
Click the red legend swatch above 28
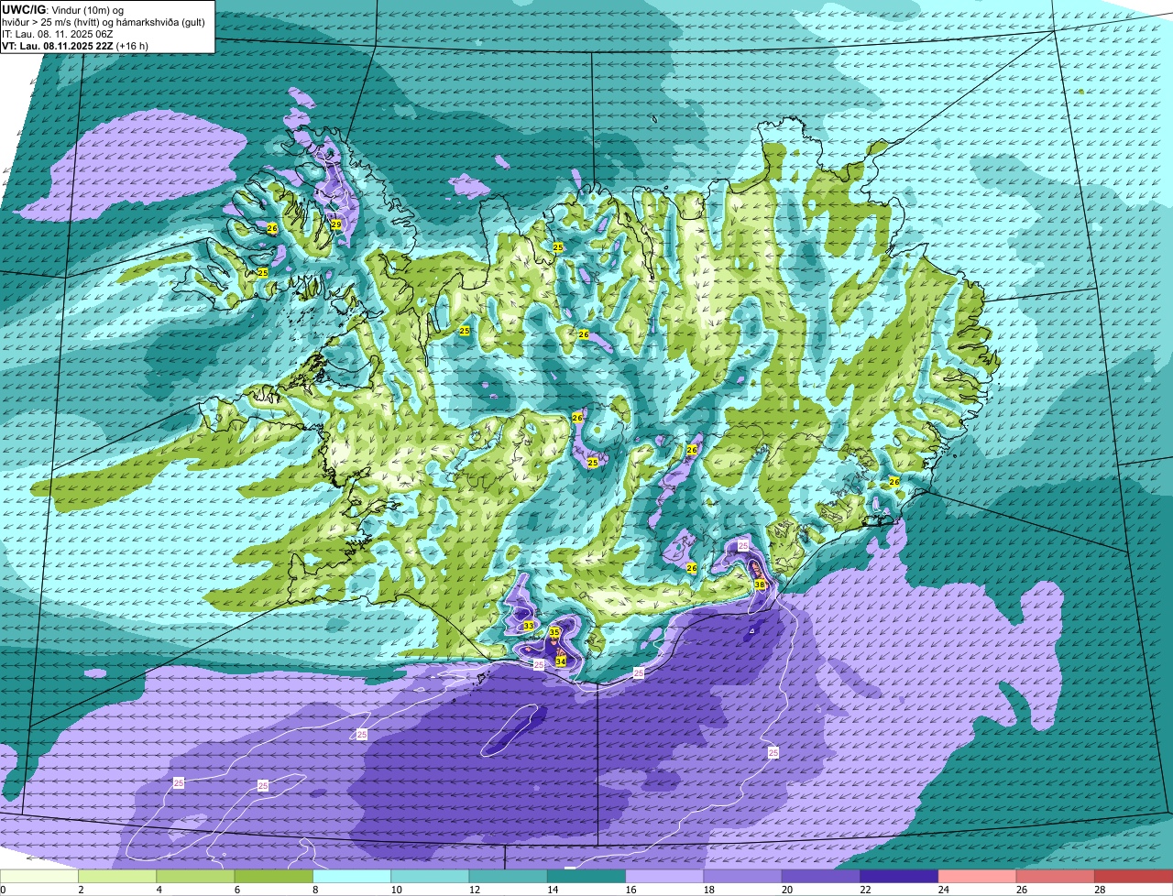pos(1133,877)
